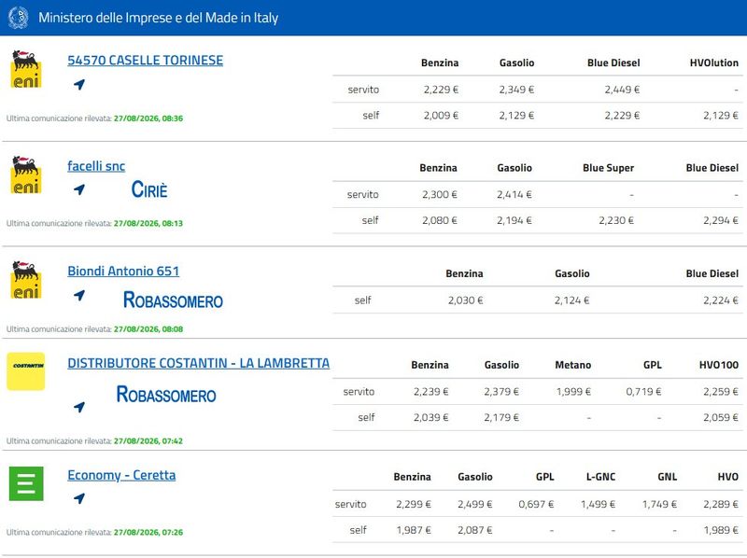Select Economy Ceretta self HVO 1,989 €
This screenshot has height=558, width=747.
(720, 530)
